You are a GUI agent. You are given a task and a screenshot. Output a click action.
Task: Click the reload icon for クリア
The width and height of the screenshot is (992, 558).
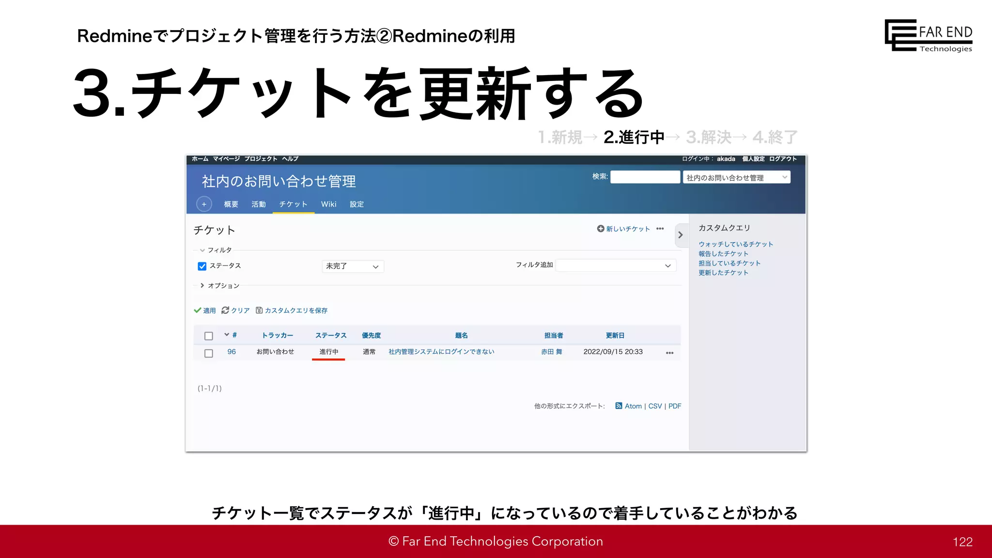click(225, 310)
